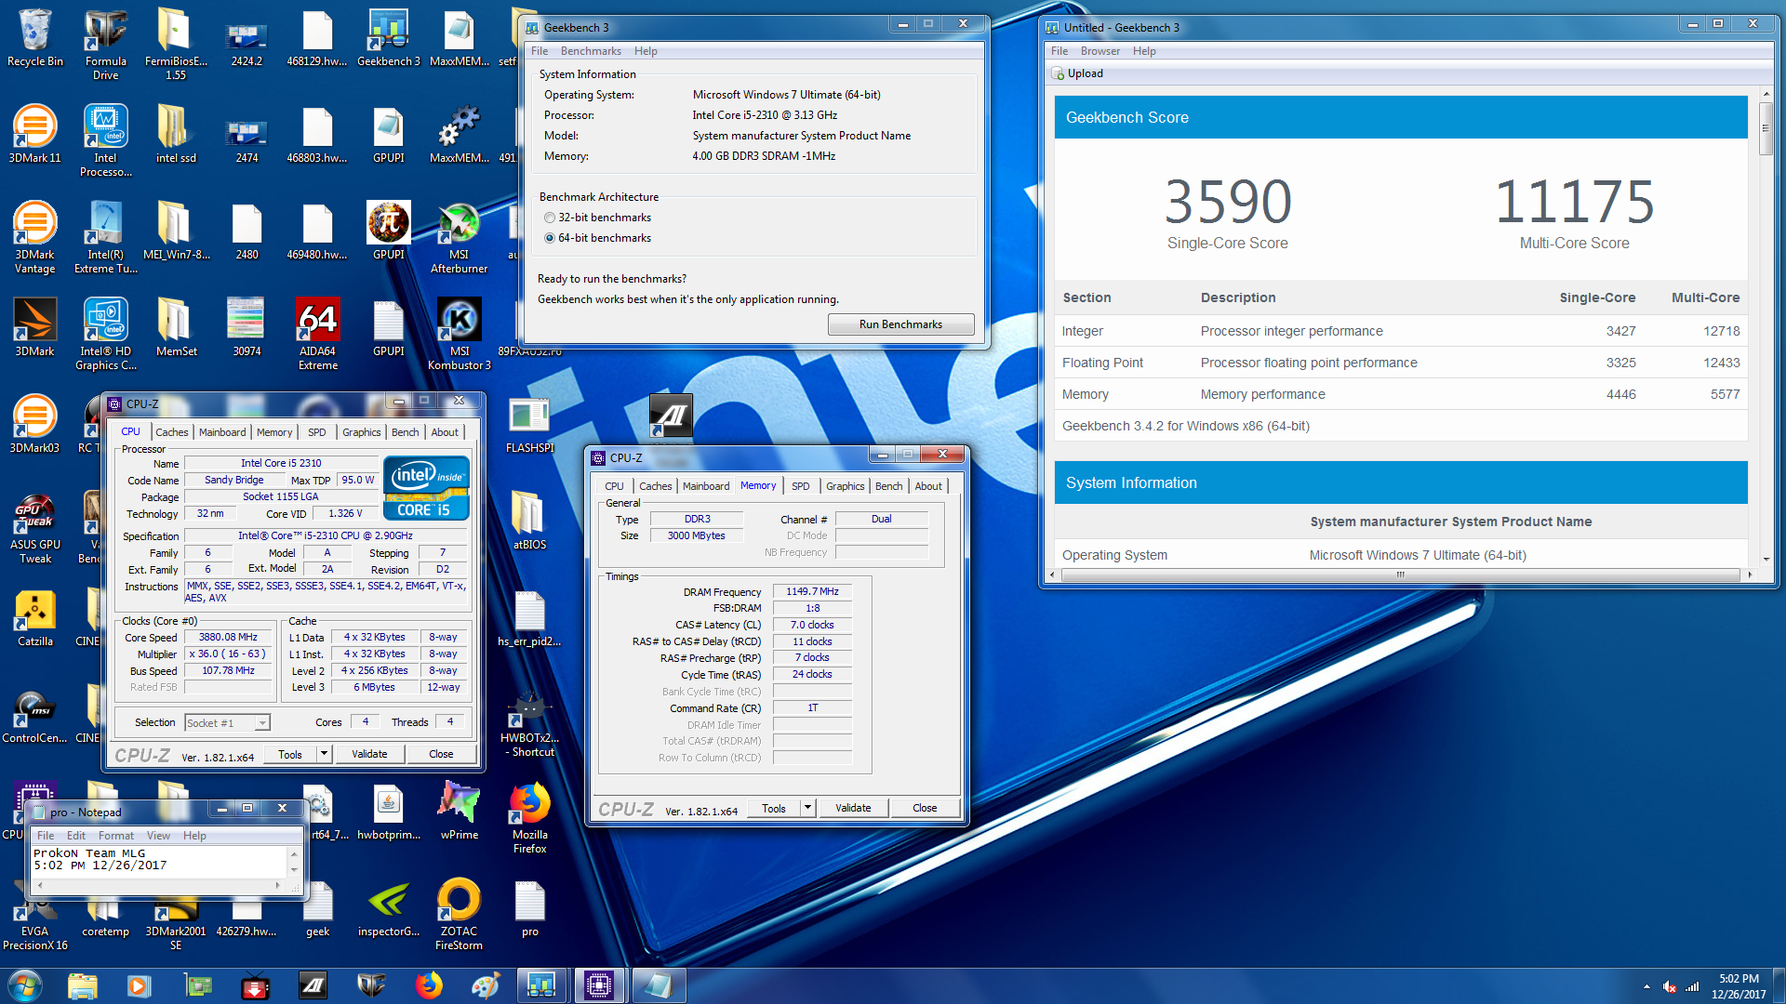Launch 3DMark 11 desktop icon
The width and height of the screenshot is (1786, 1004).
pyautogui.click(x=35, y=134)
